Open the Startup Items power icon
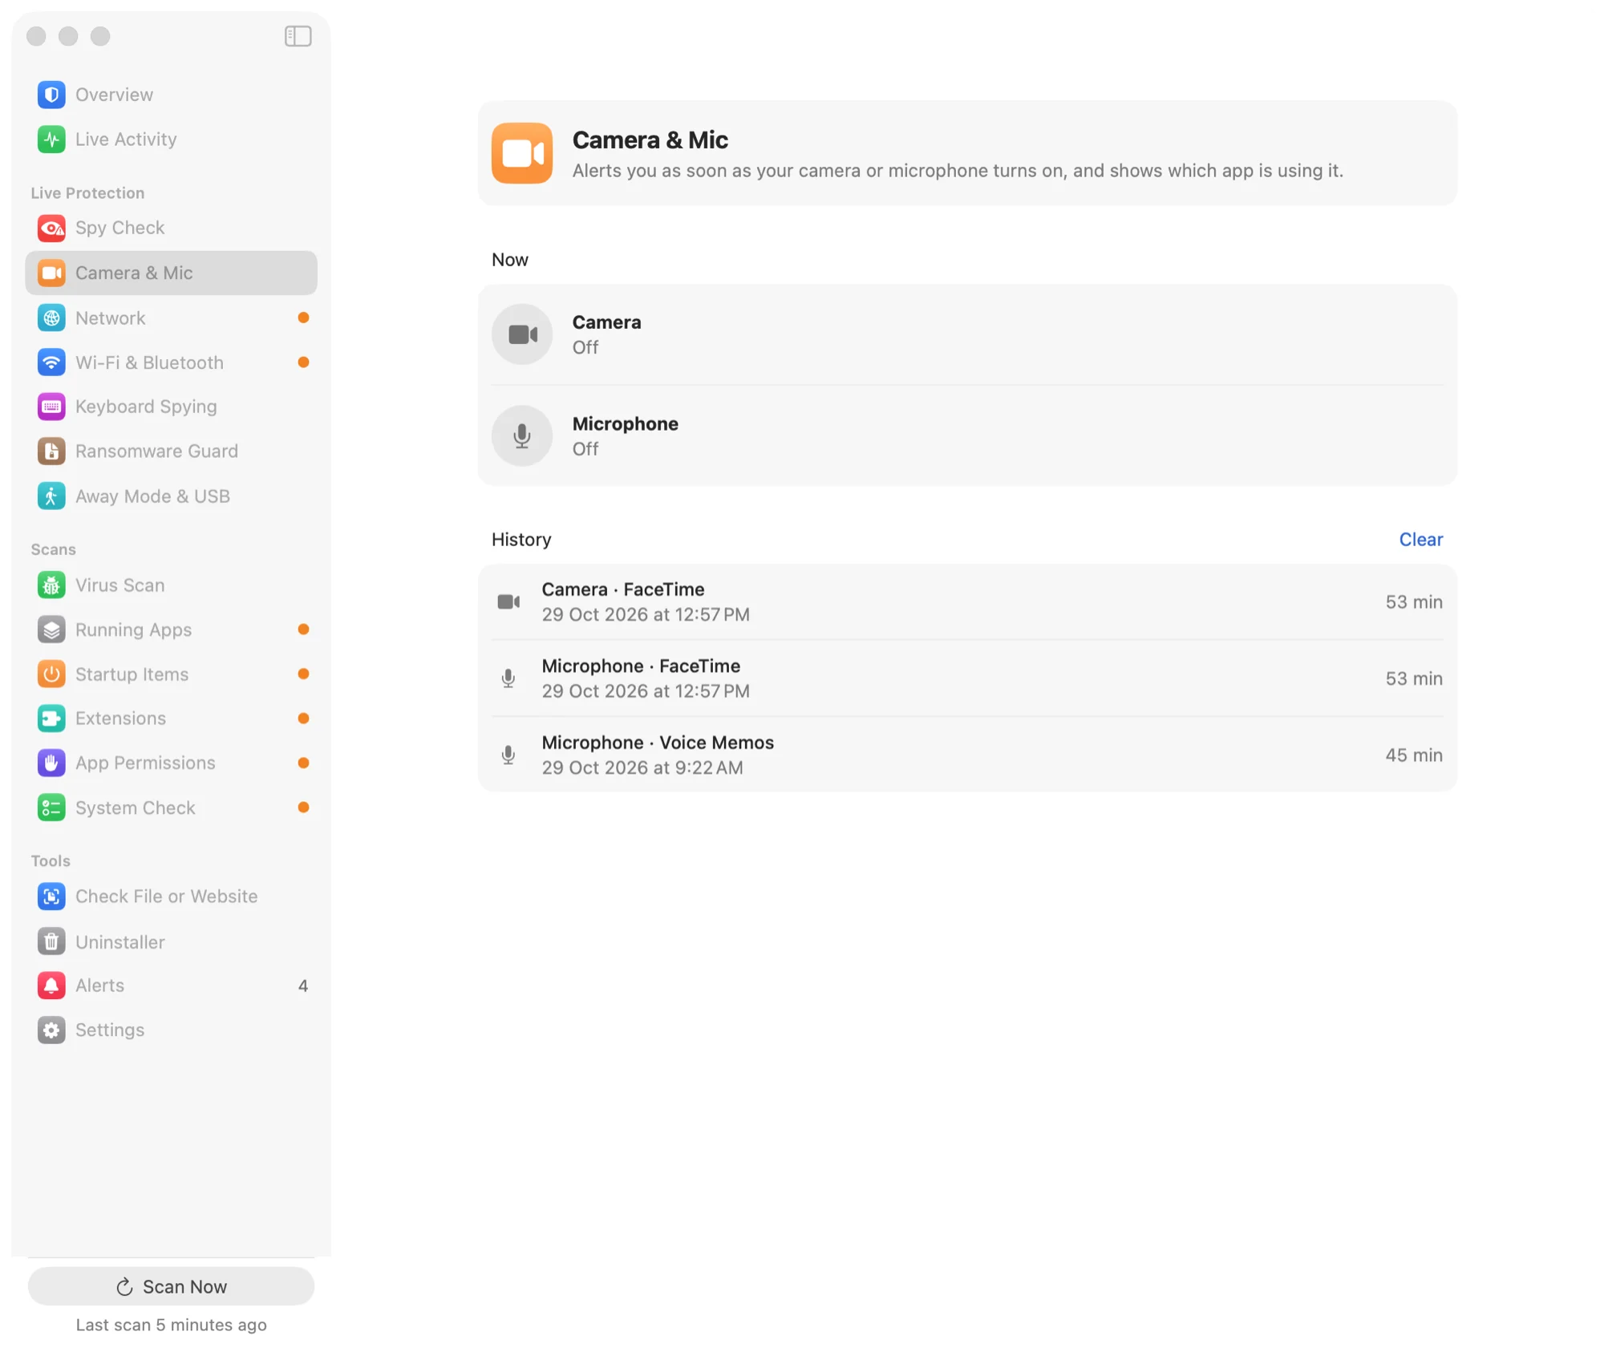The image size is (1604, 1360). pyautogui.click(x=51, y=674)
